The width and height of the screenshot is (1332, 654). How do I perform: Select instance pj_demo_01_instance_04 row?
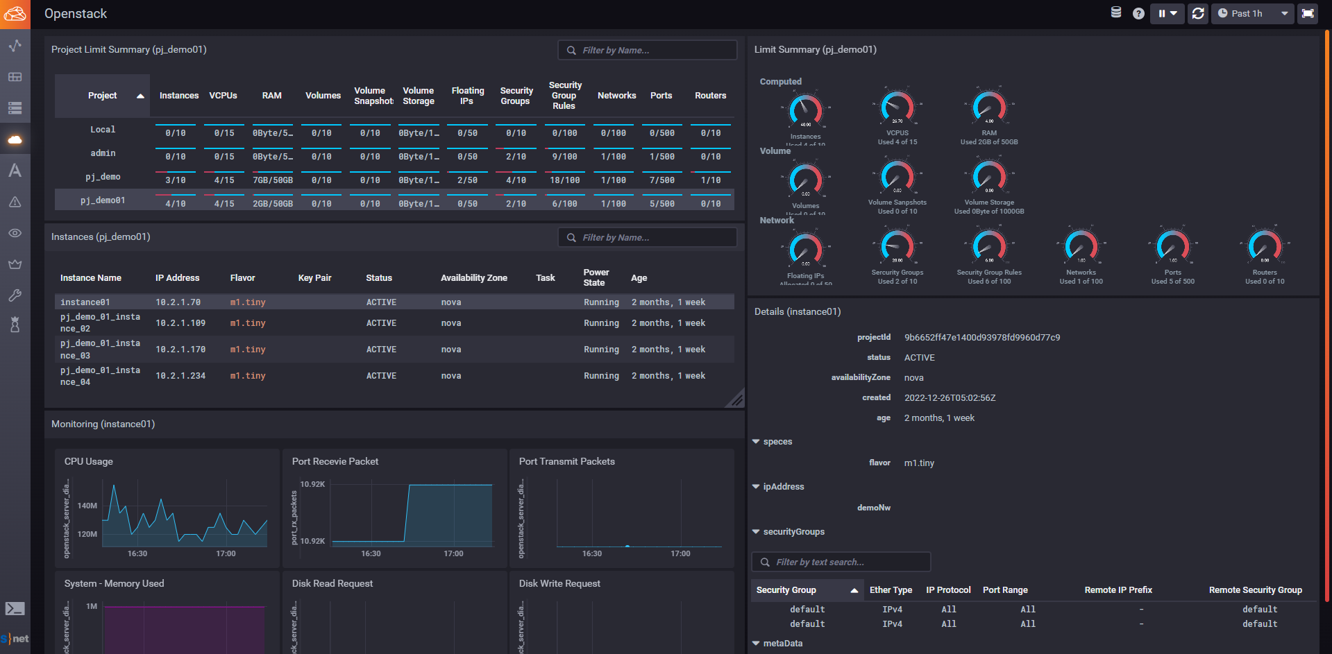tap(394, 376)
